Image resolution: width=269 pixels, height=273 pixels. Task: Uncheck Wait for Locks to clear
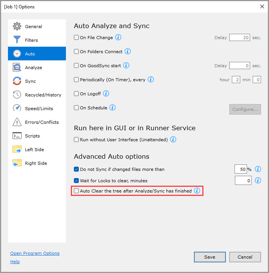77,181
